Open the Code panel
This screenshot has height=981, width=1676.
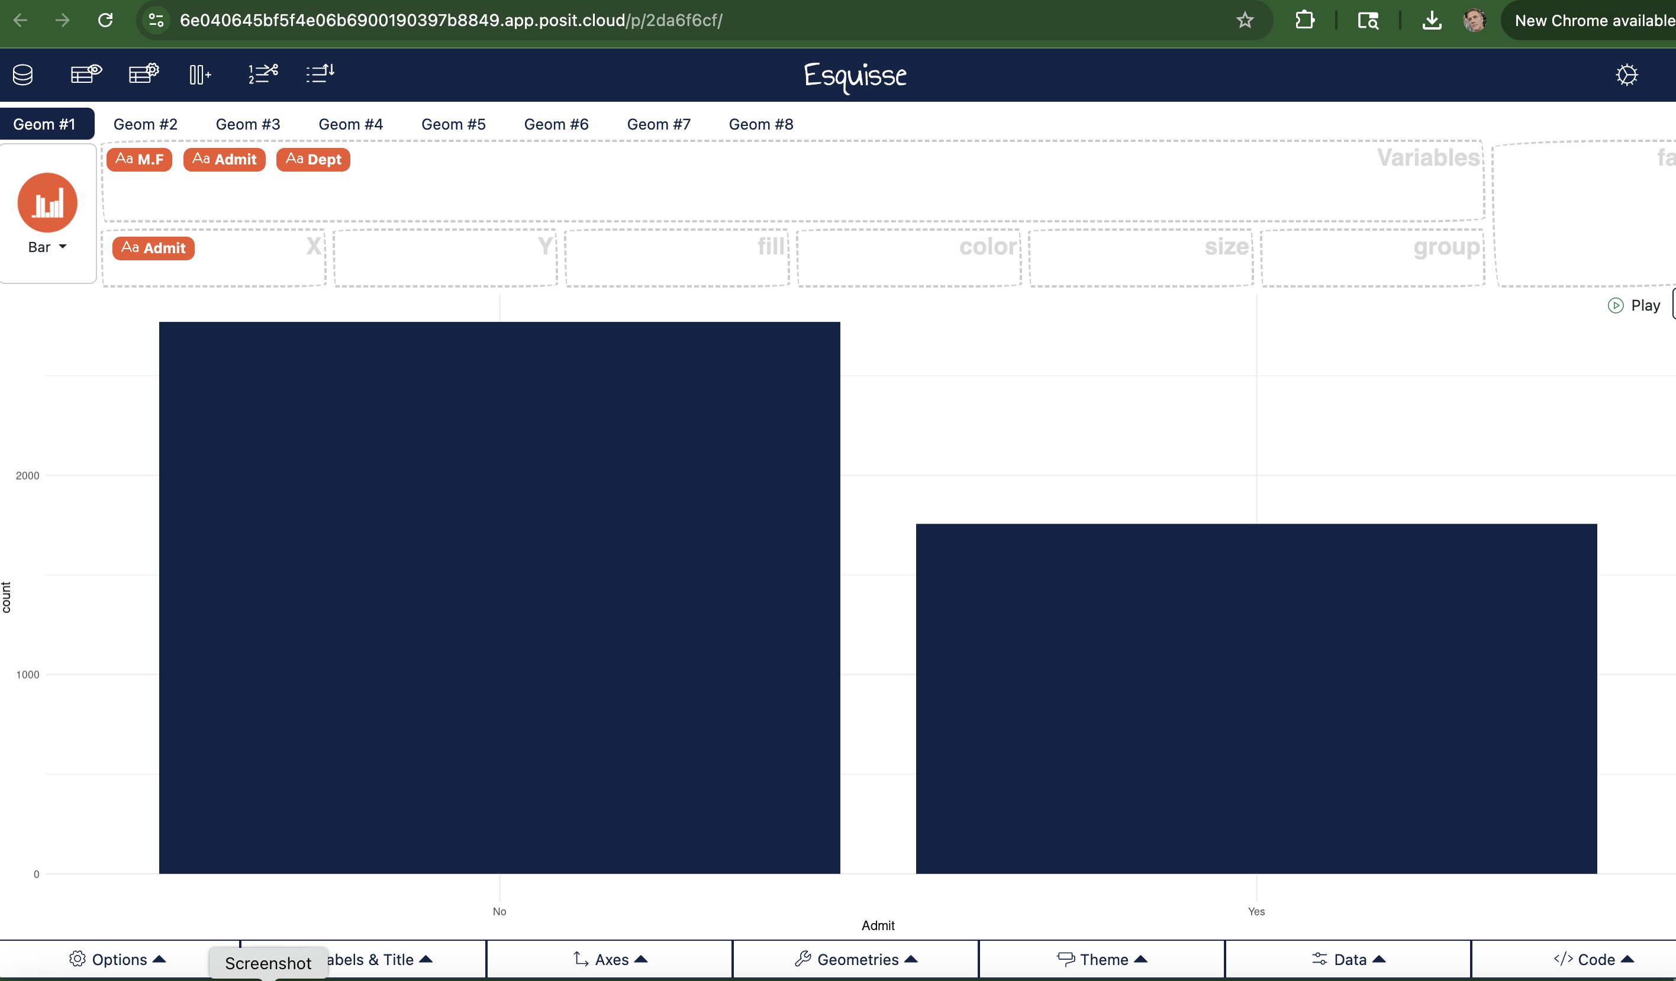coord(1594,959)
